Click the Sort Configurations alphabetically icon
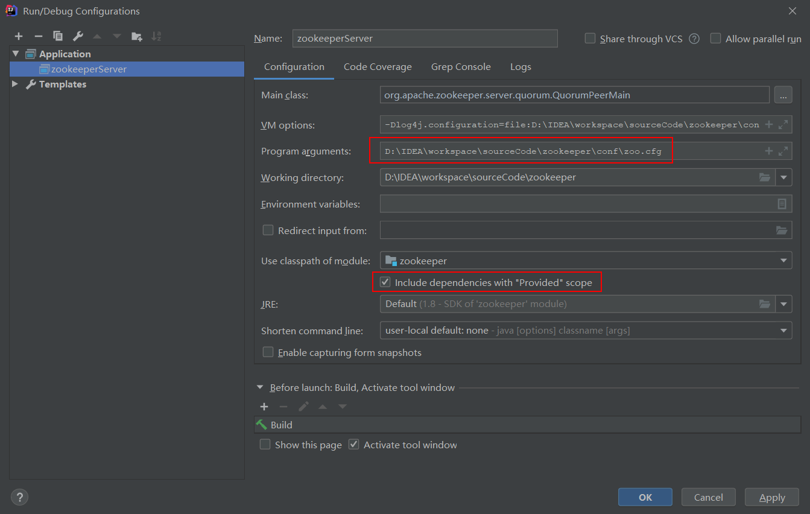810x514 pixels. 156,36
